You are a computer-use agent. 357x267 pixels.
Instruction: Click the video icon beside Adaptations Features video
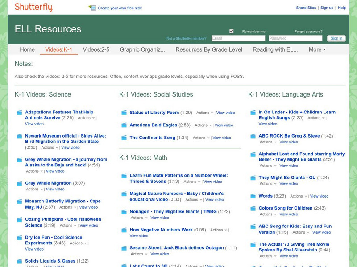tap(19, 112)
